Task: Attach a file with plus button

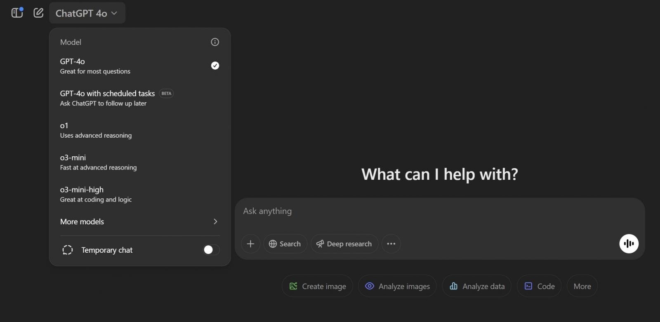Action: [250, 244]
